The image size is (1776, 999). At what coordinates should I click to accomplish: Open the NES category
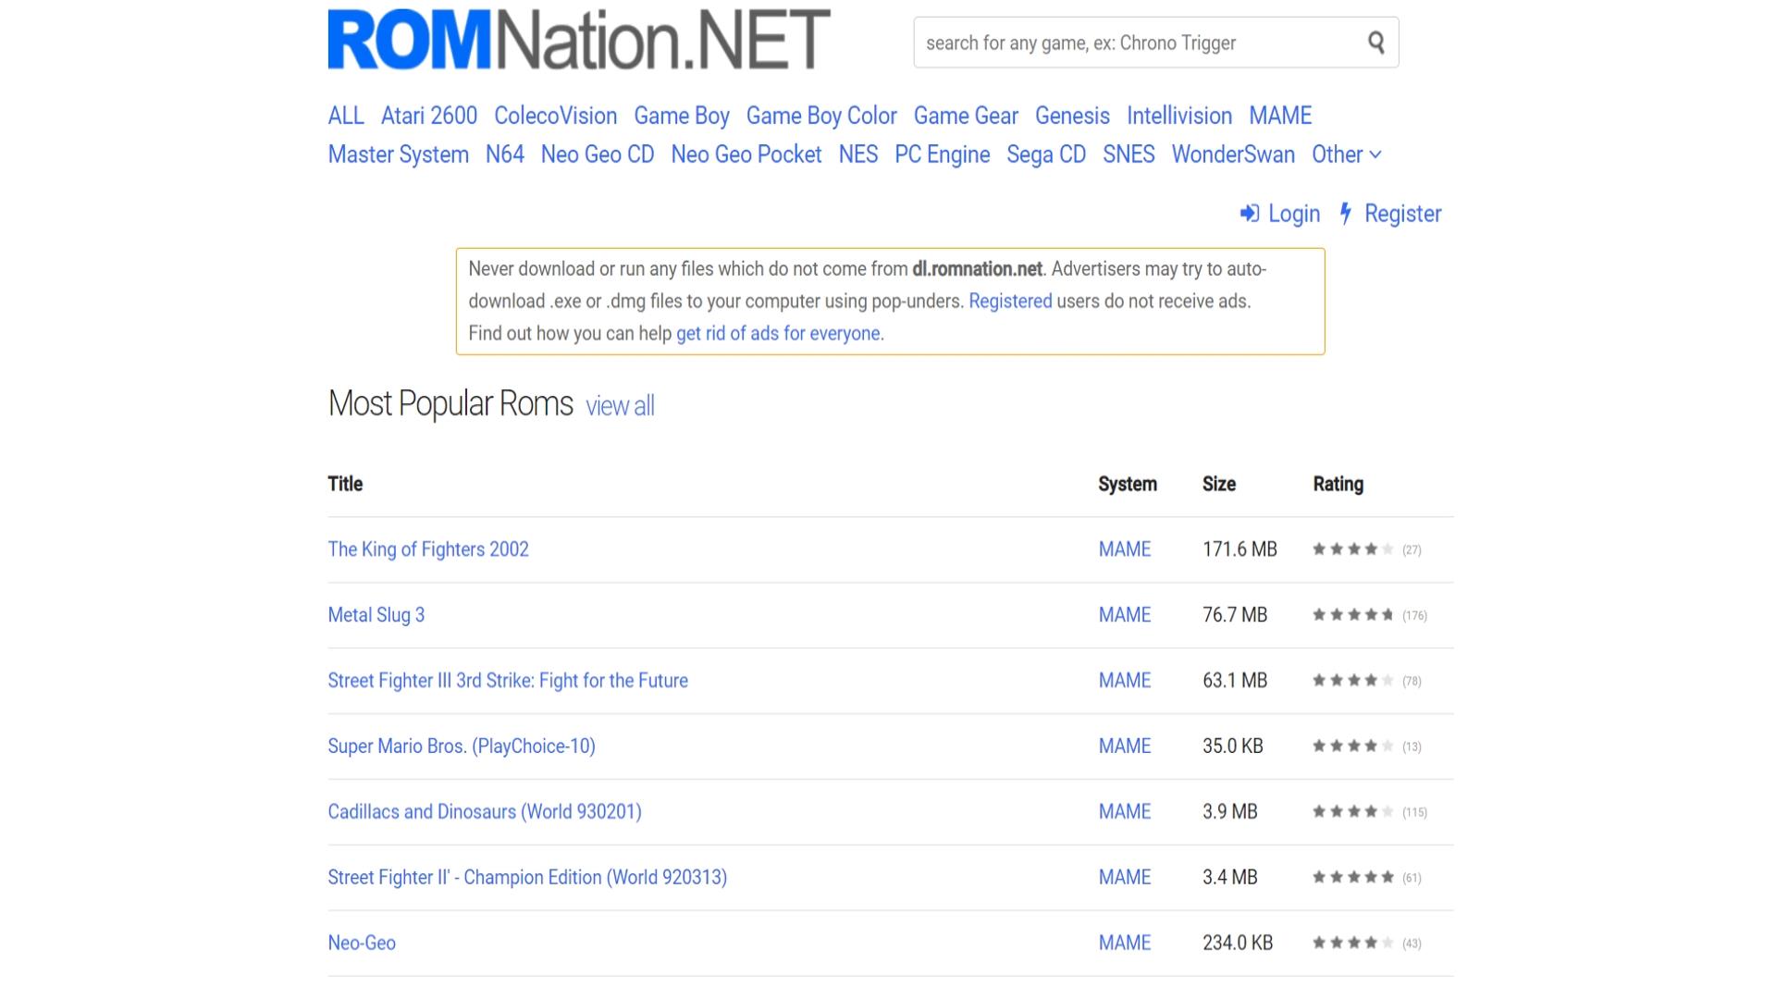[x=858, y=154]
